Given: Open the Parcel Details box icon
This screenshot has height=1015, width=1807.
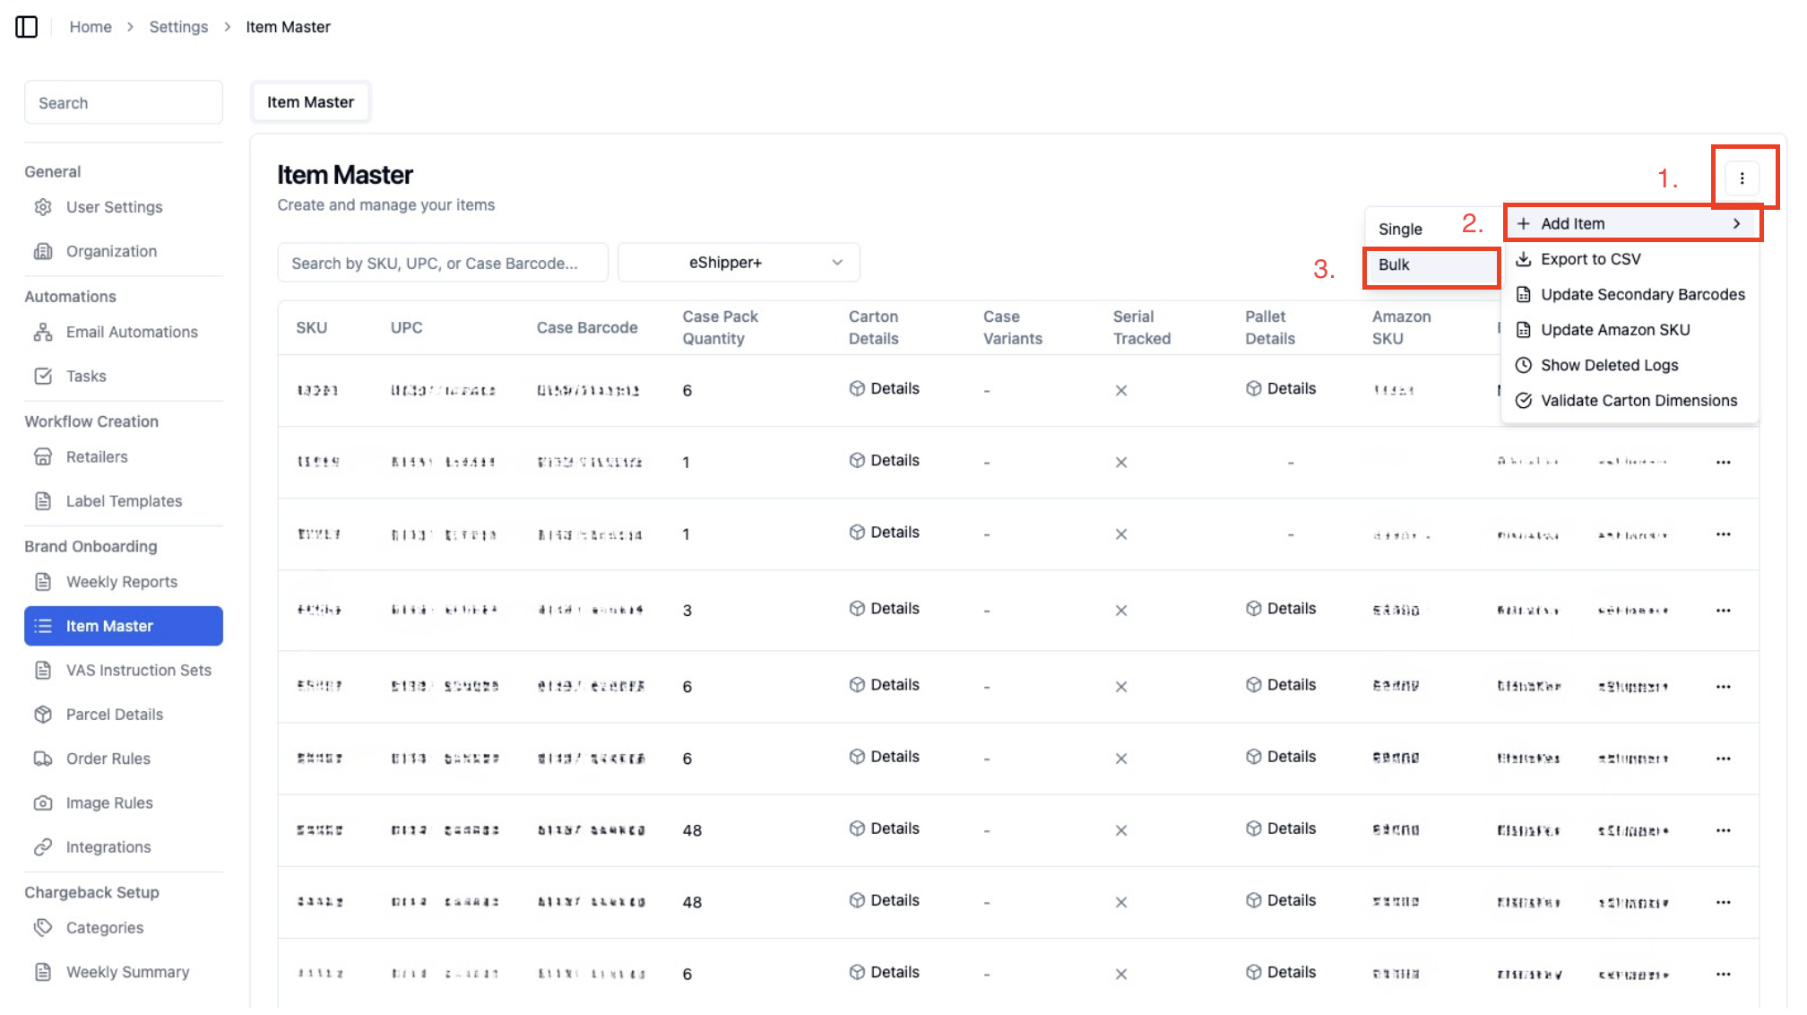Looking at the screenshot, I should (x=43, y=715).
